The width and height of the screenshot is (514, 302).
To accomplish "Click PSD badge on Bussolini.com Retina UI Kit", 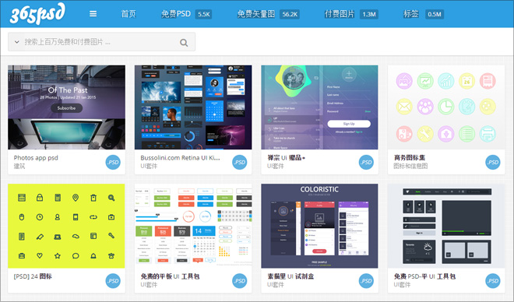I will (x=240, y=163).
